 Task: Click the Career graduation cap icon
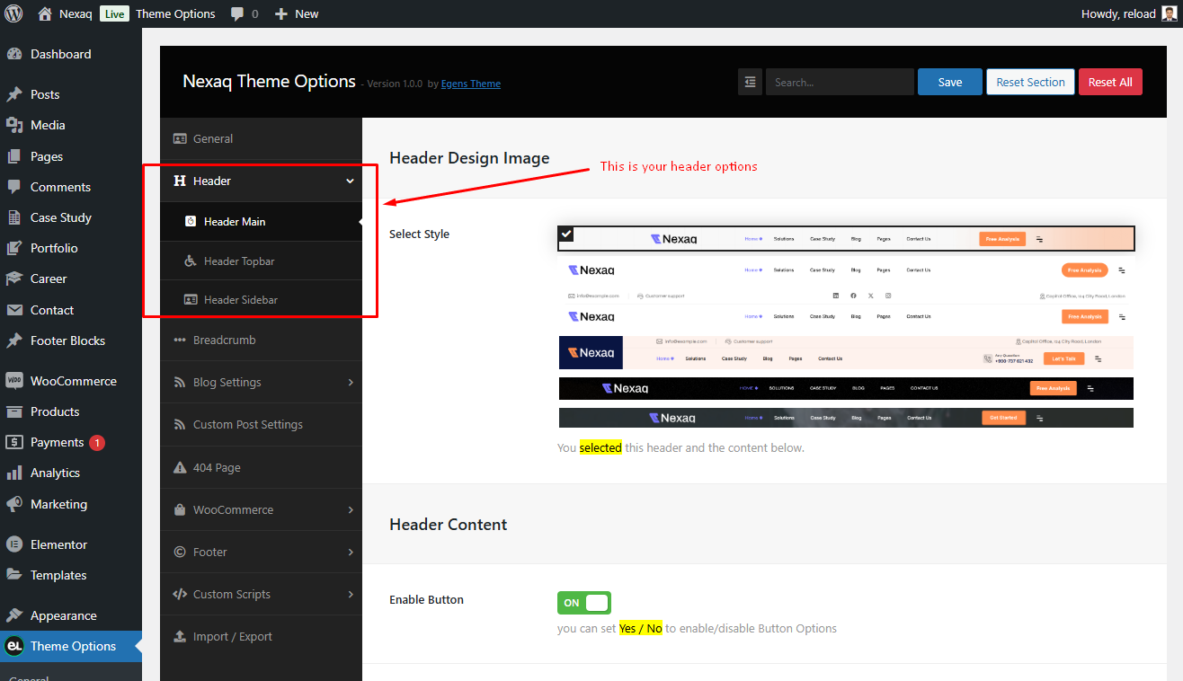[14, 279]
